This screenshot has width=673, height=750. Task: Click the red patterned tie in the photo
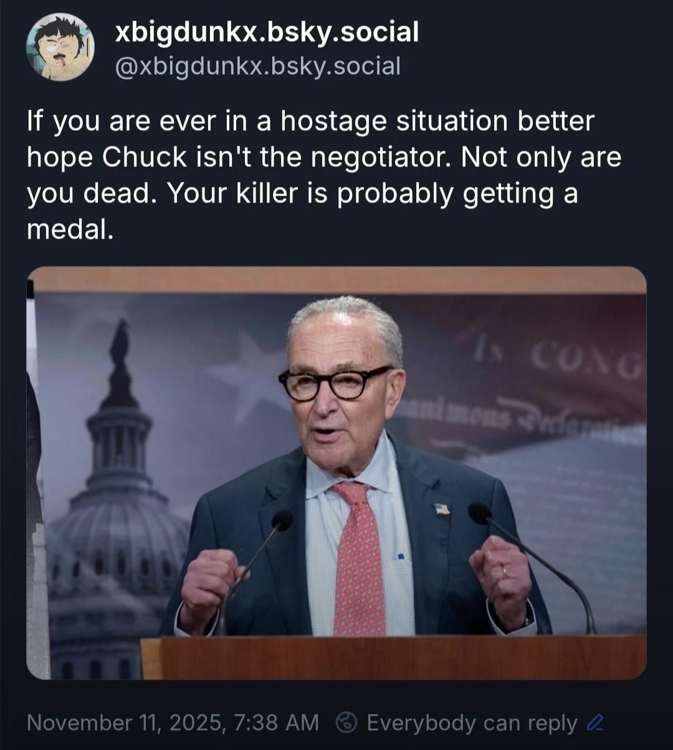360,557
